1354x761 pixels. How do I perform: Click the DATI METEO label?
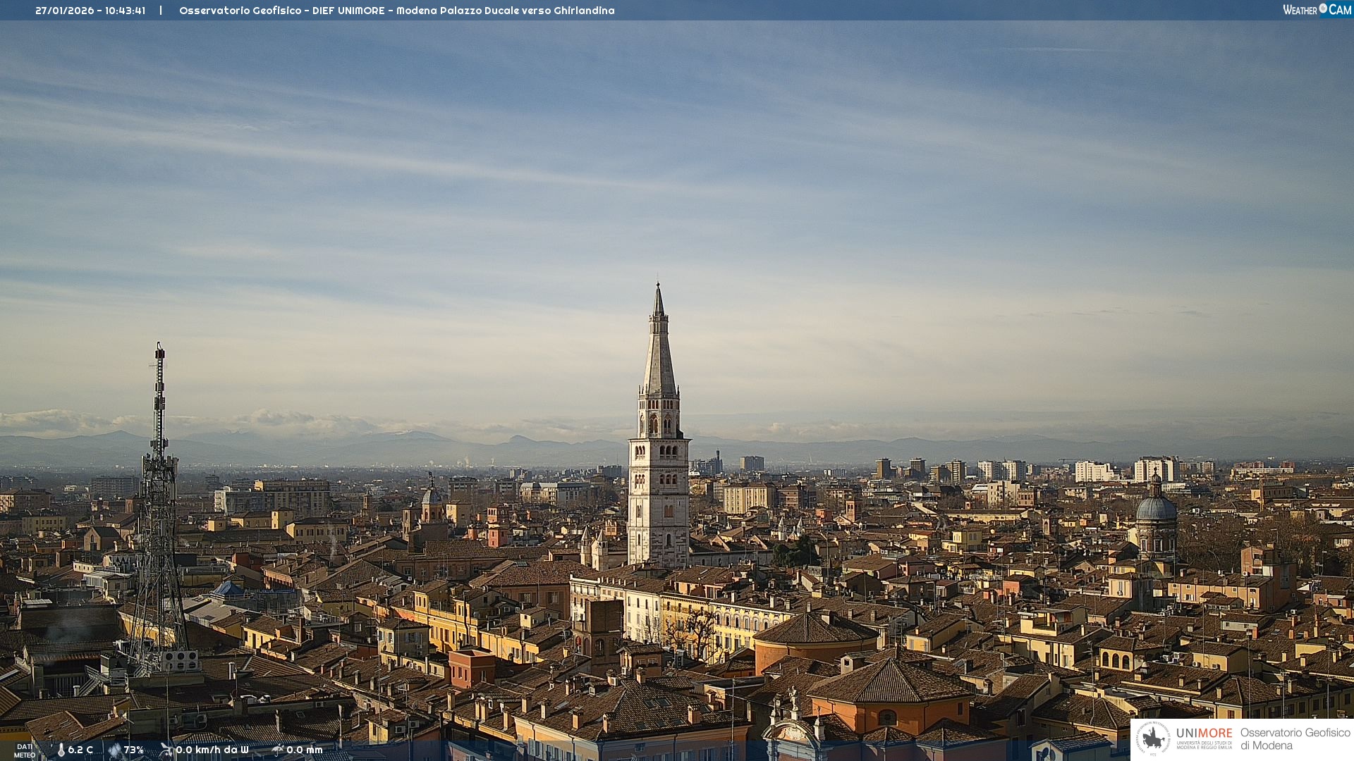point(25,750)
